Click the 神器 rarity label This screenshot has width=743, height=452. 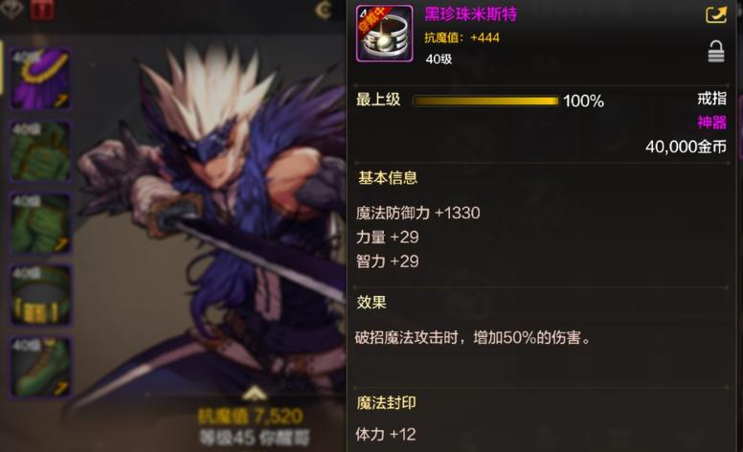711,123
